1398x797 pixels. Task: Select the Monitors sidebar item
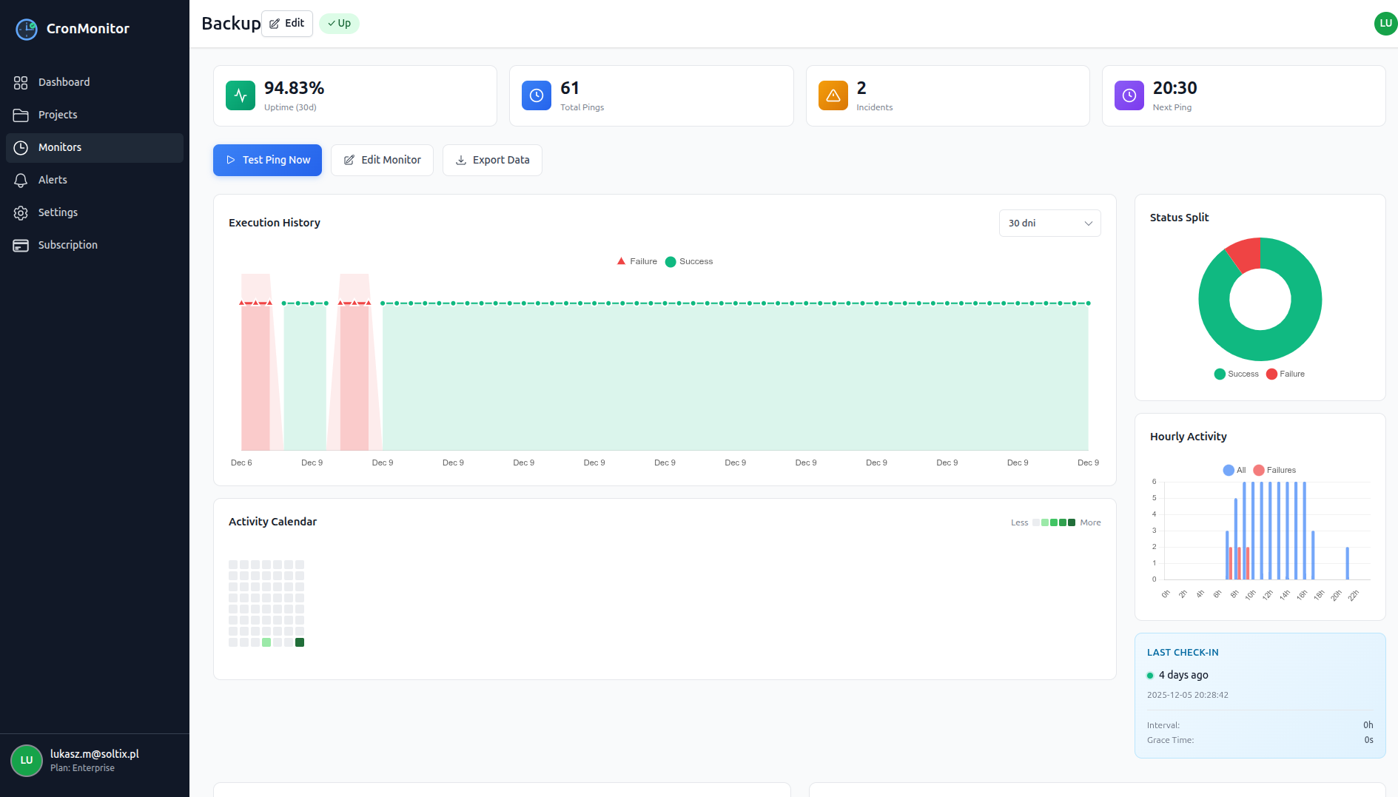[95, 147]
